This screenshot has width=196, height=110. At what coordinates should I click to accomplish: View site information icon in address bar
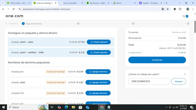tap(20, 9)
